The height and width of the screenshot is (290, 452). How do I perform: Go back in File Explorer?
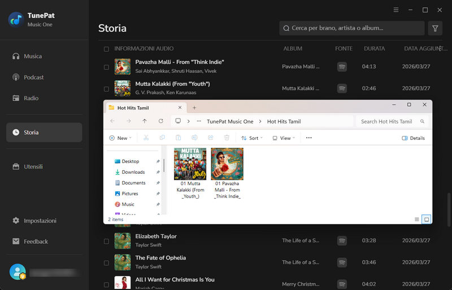coord(112,121)
